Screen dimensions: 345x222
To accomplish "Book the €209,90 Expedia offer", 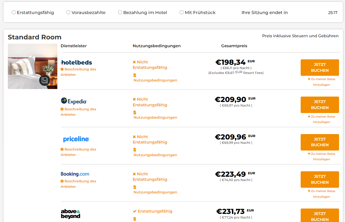I will 320,105.
